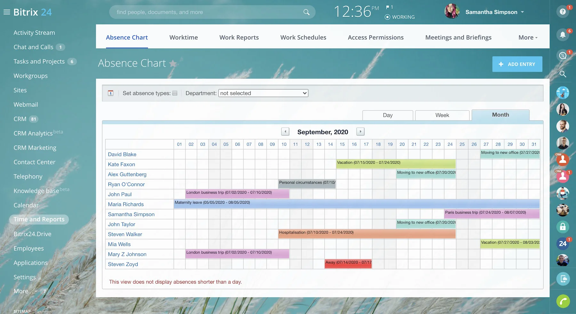576x314 pixels.
Task: Open the Department dropdown
Action: (x=263, y=93)
